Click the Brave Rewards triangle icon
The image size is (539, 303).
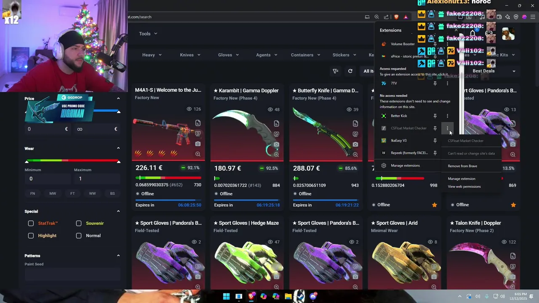[x=406, y=17]
